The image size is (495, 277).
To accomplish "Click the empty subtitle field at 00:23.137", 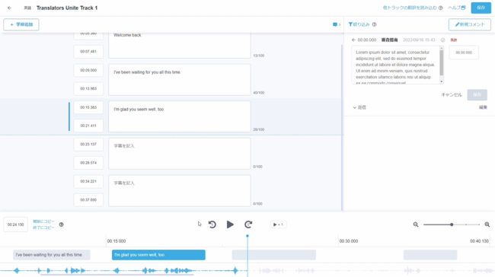I will pos(179,154).
